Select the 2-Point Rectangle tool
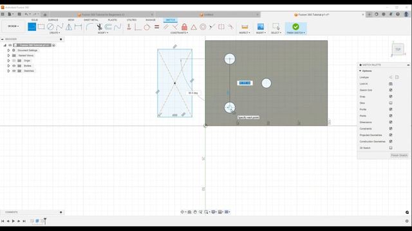 pos(41,27)
